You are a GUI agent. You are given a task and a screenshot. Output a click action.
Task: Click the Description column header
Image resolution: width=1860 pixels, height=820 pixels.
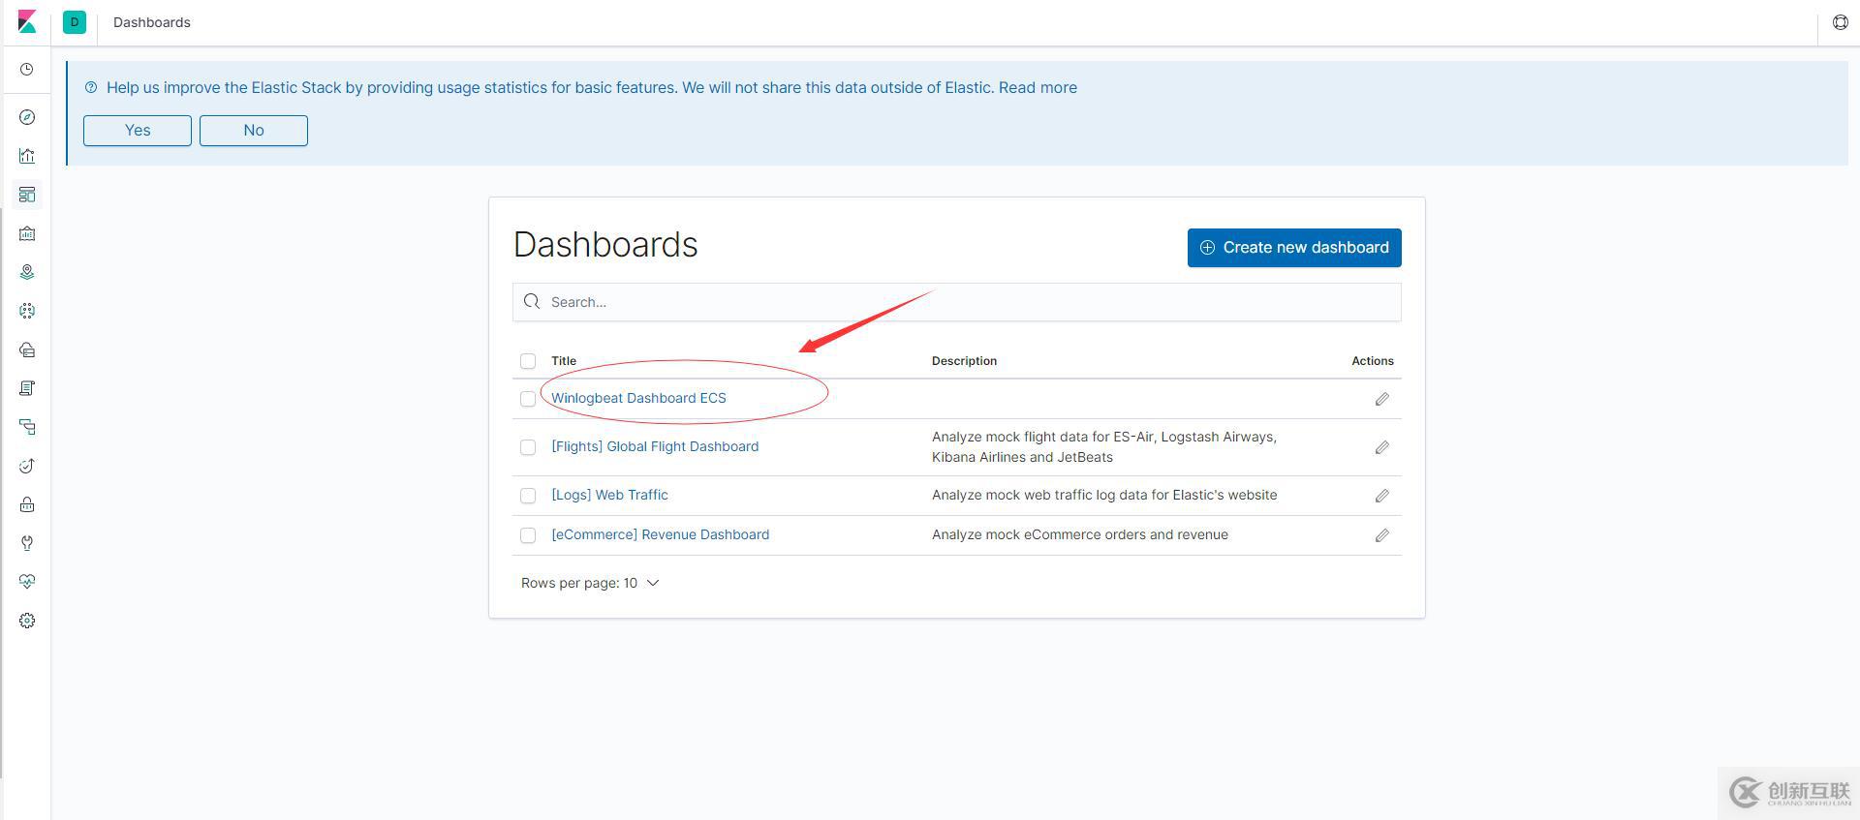click(964, 361)
